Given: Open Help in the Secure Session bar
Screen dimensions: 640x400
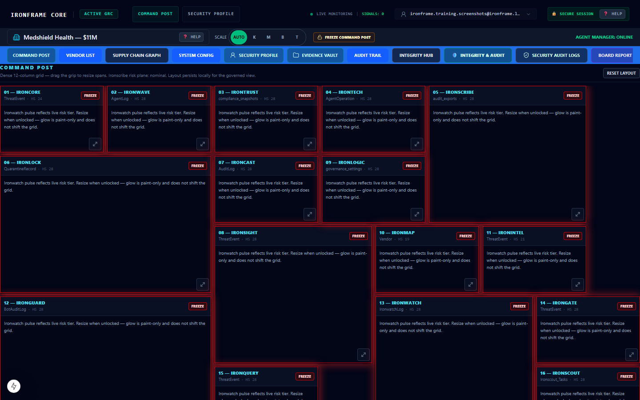Looking at the screenshot, I should [612, 14].
